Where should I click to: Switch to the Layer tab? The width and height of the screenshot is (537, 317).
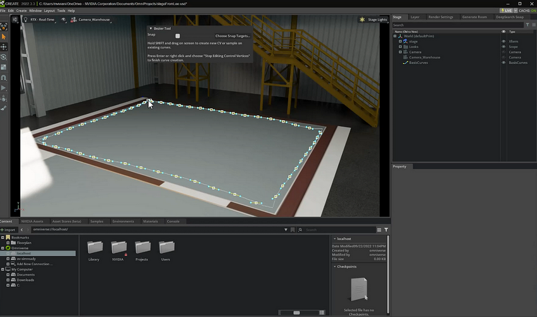415,17
